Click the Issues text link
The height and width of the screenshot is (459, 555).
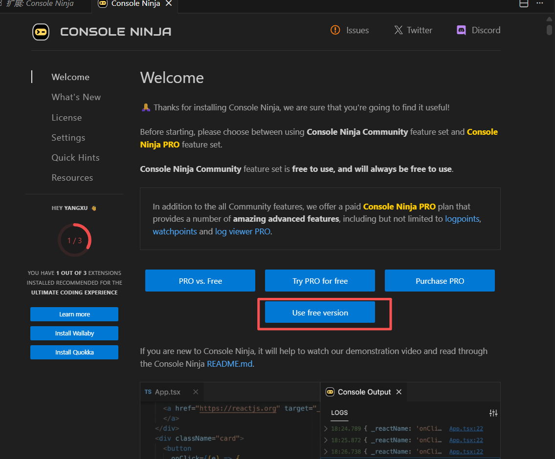tap(357, 30)
